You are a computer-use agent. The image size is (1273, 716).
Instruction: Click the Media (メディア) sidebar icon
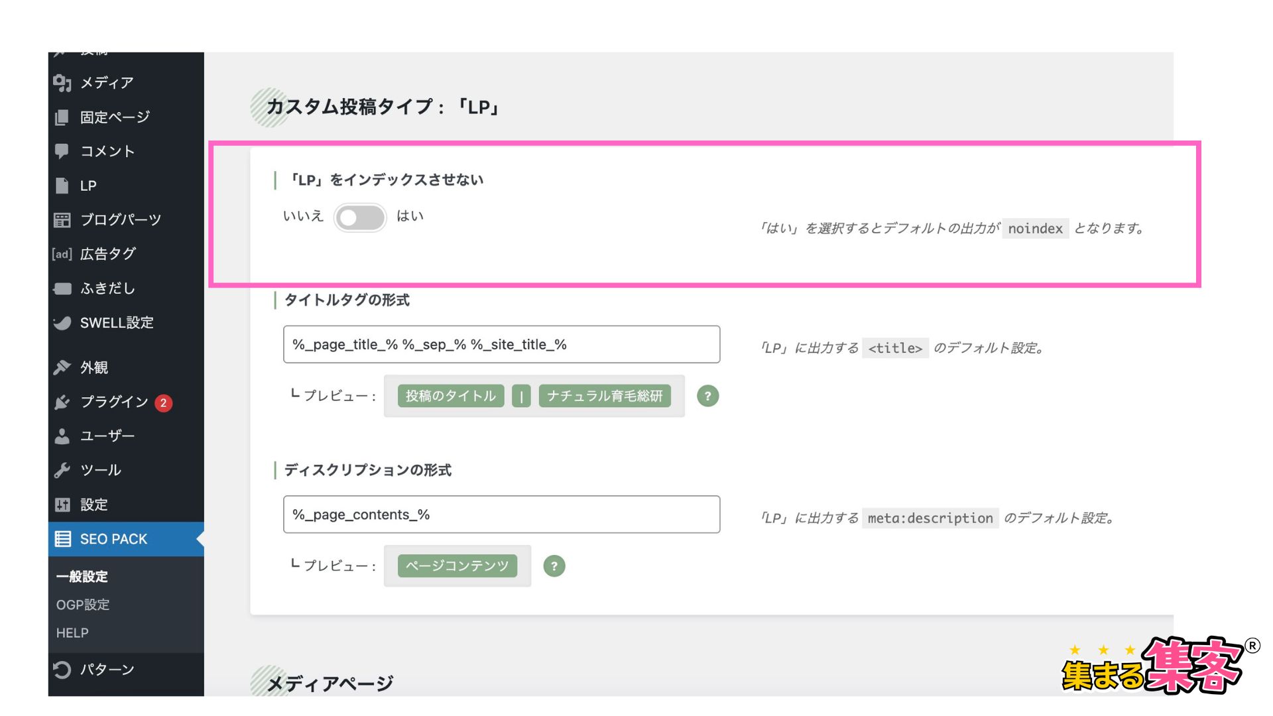point(62,83)
